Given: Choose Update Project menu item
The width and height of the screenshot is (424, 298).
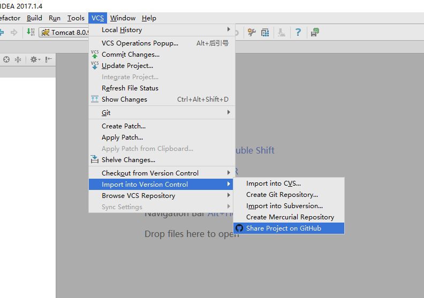Looking at the screenshot, I should point(162,66).
